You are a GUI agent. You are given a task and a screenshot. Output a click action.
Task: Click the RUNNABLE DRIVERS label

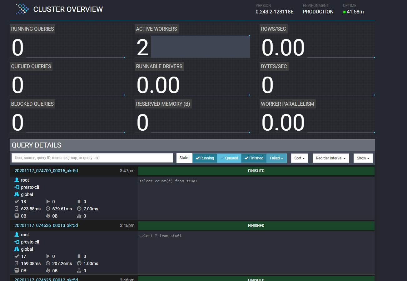159,66
